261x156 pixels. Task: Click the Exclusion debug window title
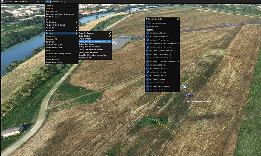pyautogui.click(x=156, y=19)
